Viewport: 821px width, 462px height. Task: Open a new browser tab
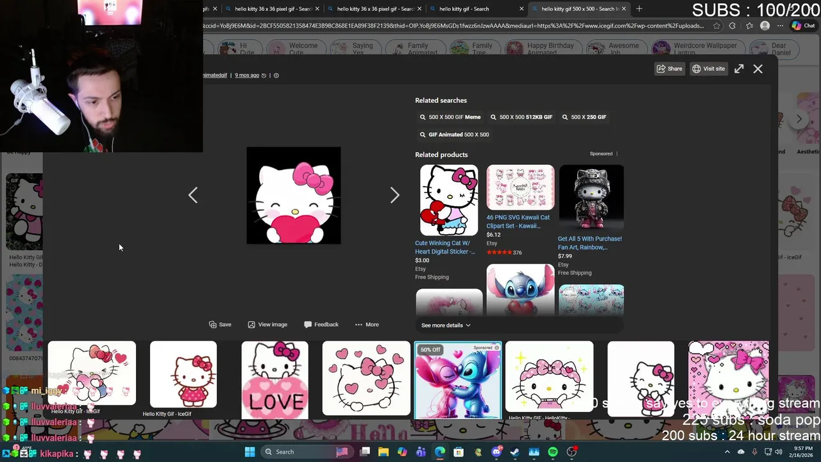point(639,9)
